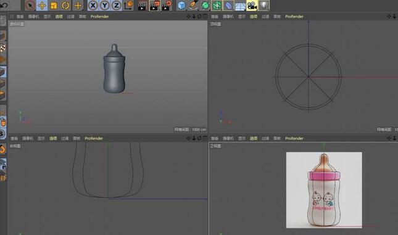Image resolution: width=398 pixels, height=235 pixels.
Task: Toggle the Y axis lock
Action: point(105,6)
